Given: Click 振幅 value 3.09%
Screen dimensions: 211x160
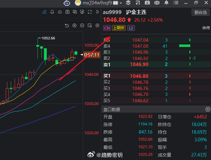Looking at the screenshot, I should click(200, 140).
